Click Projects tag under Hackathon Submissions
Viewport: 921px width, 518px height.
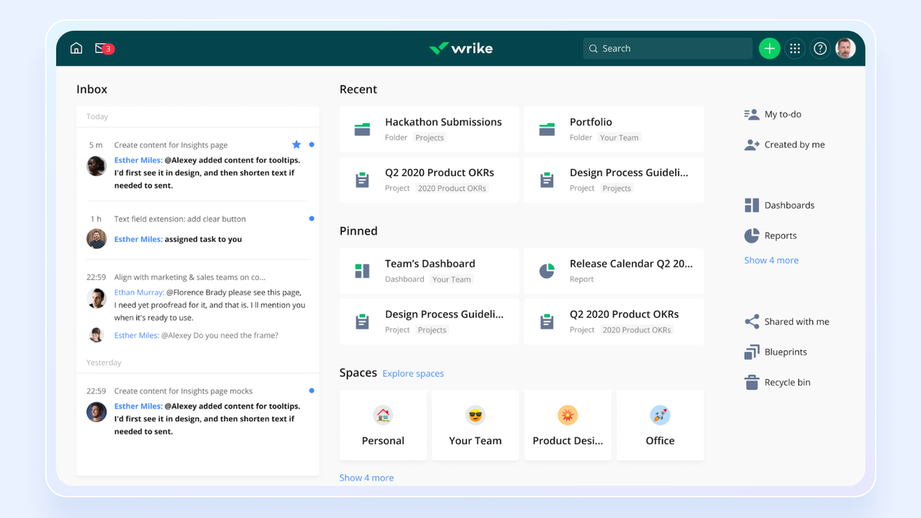pos(430,137)
